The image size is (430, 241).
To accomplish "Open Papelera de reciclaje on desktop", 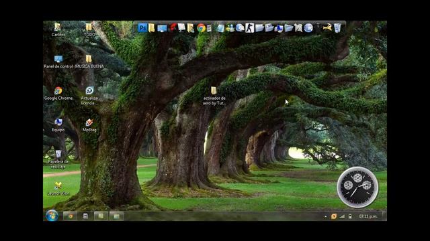I will tap(58, 159).
